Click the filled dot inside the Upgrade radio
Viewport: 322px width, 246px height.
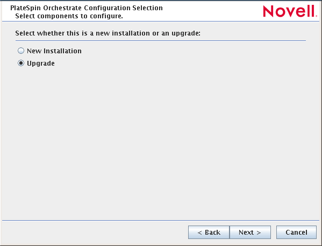point(21,63)
